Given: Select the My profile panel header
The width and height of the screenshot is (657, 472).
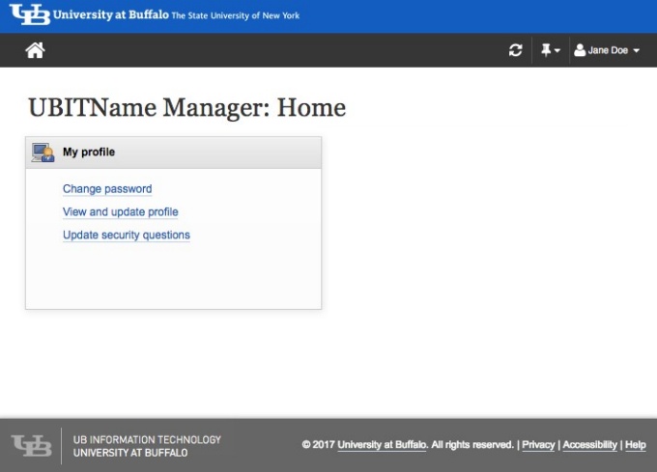Looking at the screenshot, I should (x=174, y=152).
